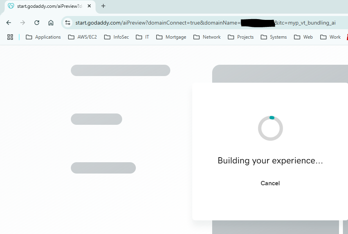Select the start.godaddy.com aiPreview tab
348x234 pixels.
(x=50, y=6)
